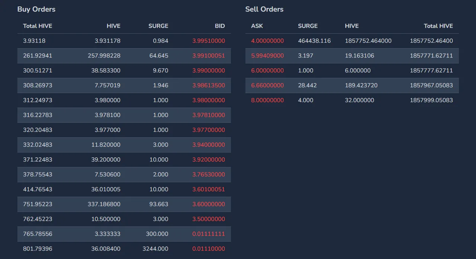Select bid price 3.60100051
Image resolution: width=476 pixels, height=259 pixels.
(209, 189)
